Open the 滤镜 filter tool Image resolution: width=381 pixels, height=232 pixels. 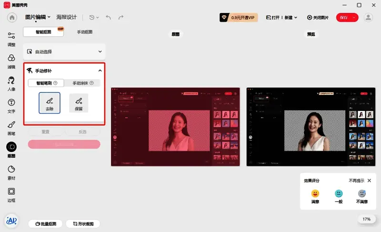(x=11, y=62)
